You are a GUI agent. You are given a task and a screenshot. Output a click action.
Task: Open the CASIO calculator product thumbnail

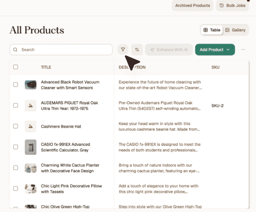pos(31,147)
